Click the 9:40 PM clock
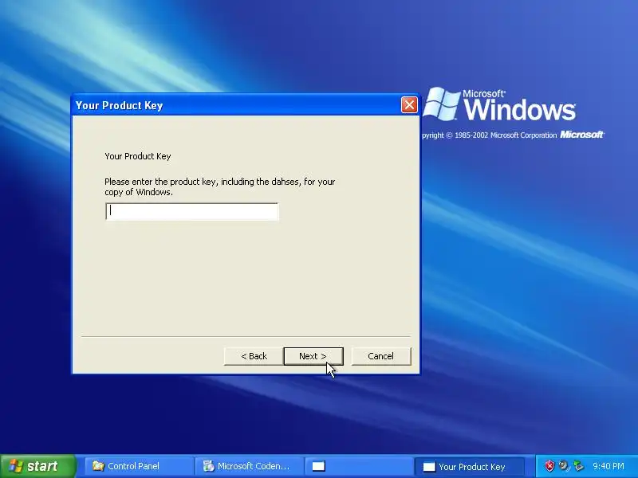The height and width of the screenshot is (478, 638). pyautogui.click(x=608, y=466)
